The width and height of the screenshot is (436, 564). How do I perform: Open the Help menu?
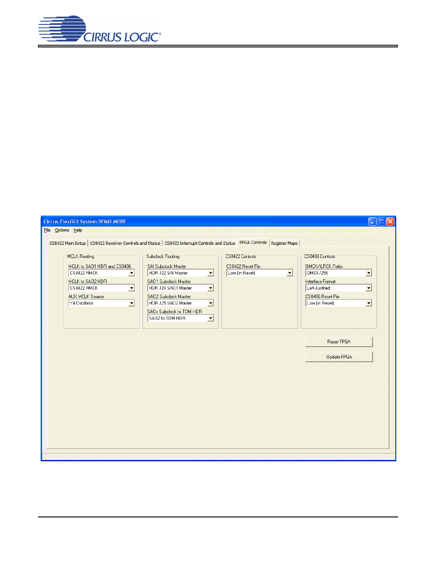tap(78, 230)
